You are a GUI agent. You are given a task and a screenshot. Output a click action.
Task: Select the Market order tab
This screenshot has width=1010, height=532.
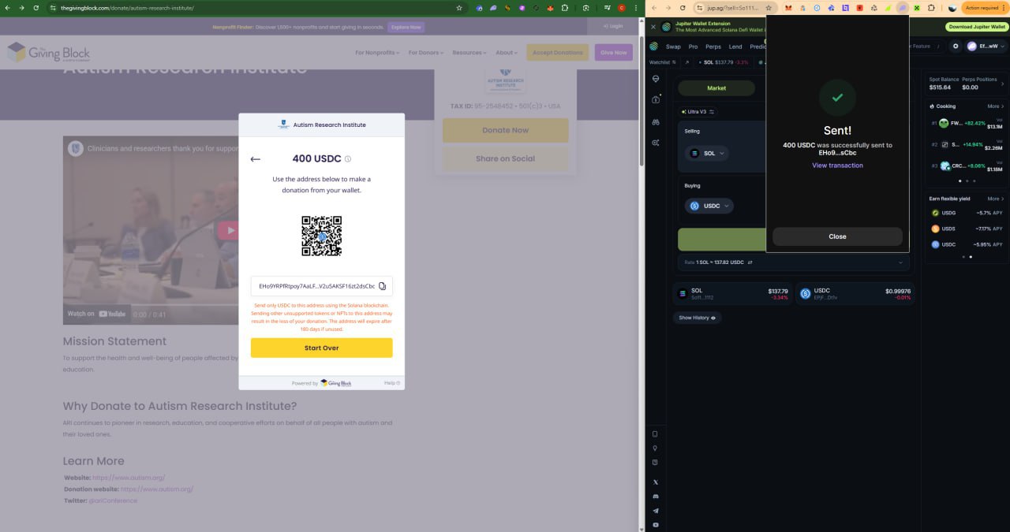coord(716,88)
